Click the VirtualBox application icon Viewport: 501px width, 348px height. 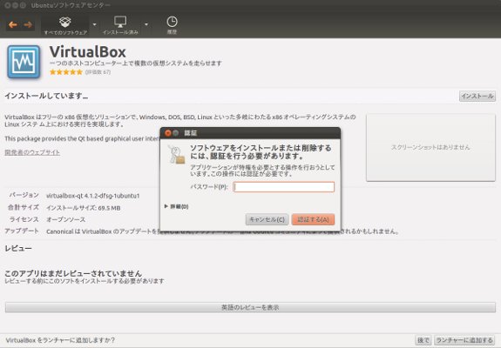[24, 62]
